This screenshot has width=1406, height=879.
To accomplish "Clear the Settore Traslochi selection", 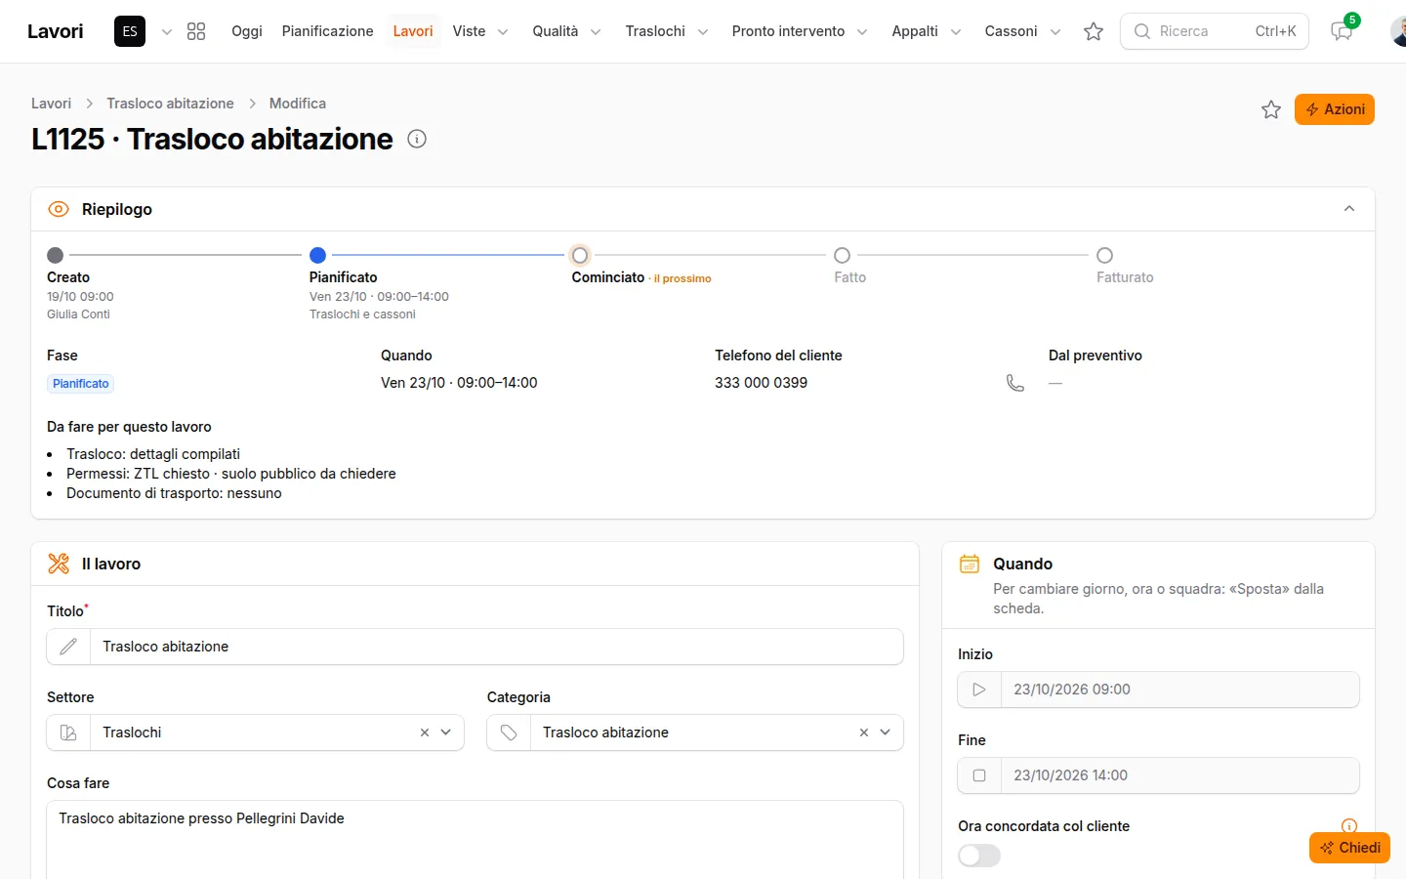I will (x=425, y=732).
